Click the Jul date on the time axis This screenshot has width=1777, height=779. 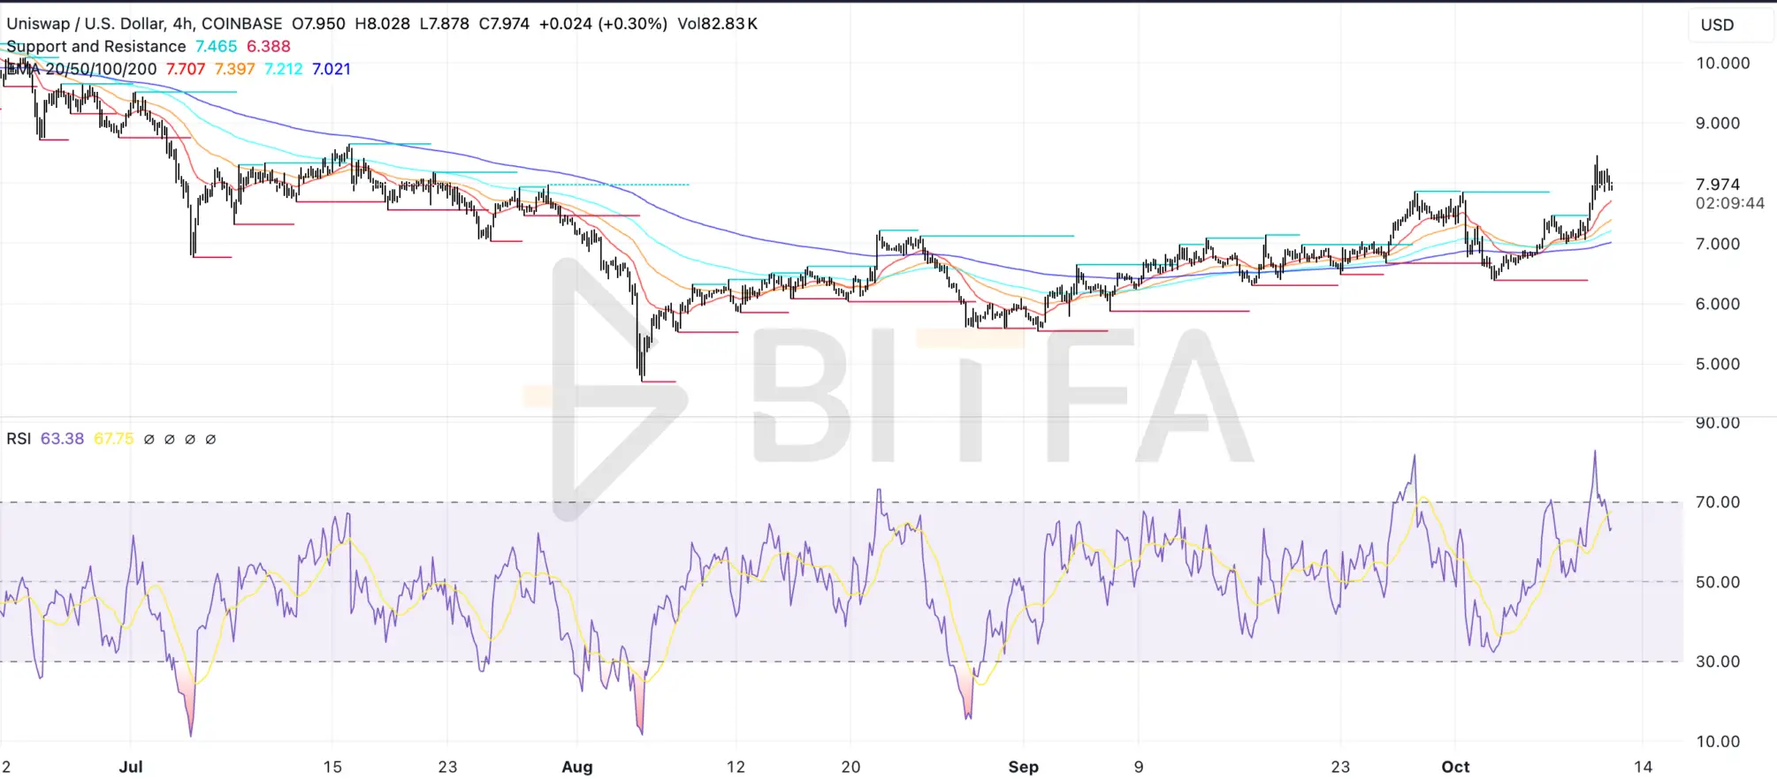tap(131, 768)
